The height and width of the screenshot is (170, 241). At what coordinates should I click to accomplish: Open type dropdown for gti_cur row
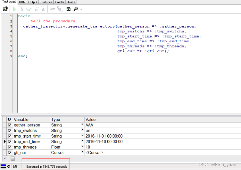[x=82, y=152]
